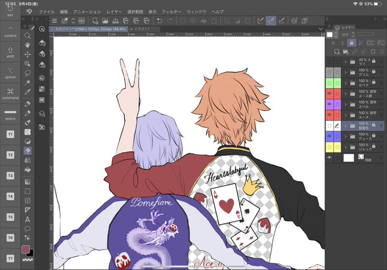Toggle eye on blue デュース layer folder
Screen dimensions: 387x270
(x=330, y=136)
